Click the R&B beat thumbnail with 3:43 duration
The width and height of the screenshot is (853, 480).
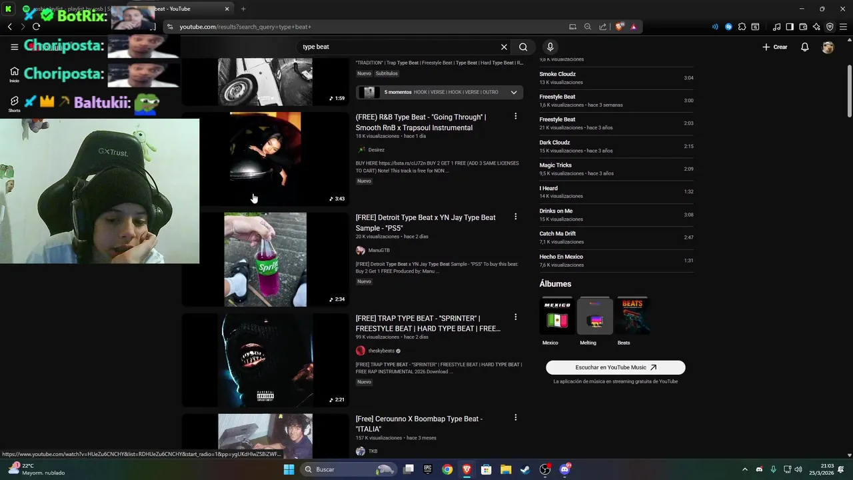[265, 159]
